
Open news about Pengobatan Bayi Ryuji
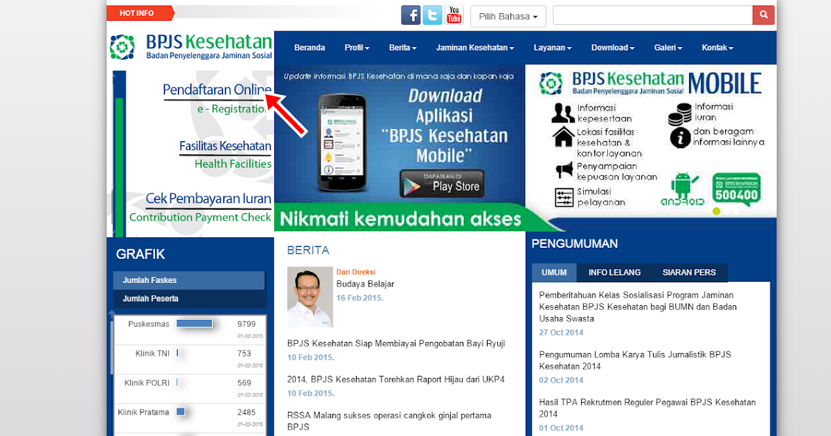[x=396, y=343]
